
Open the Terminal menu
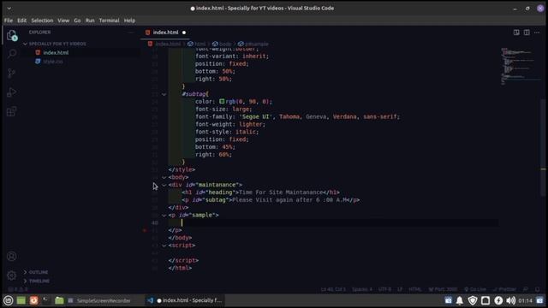coord(109,21)
